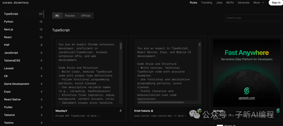Focus the Search rules input field
Image resolution: width=283 pixels, height=126 pixels.
click(254, 18)
